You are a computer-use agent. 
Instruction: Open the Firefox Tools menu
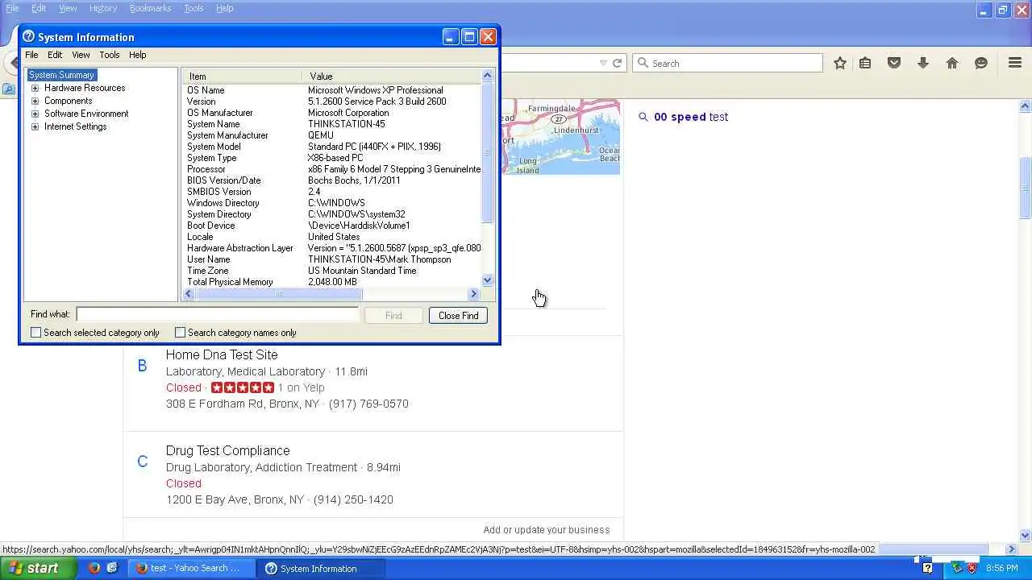pos(193,8)
